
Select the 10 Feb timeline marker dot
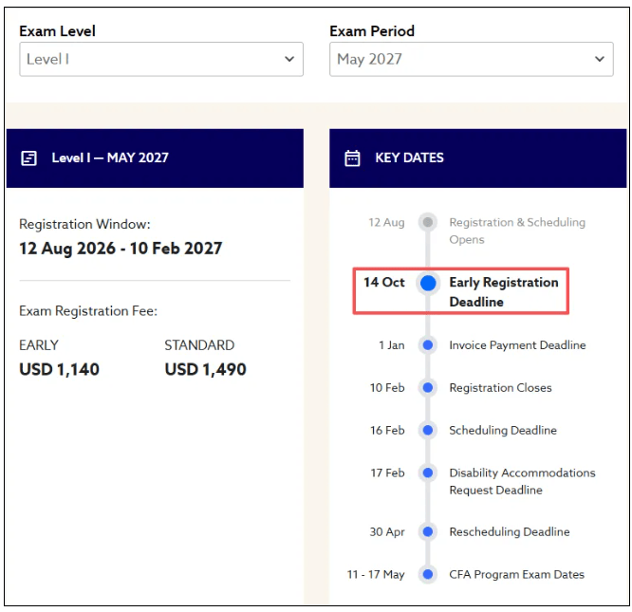coord(428,387)
